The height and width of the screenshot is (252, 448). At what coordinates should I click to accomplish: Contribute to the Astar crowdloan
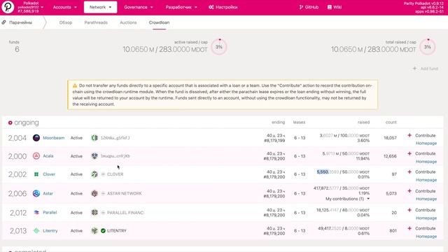(x=421, y=191)
